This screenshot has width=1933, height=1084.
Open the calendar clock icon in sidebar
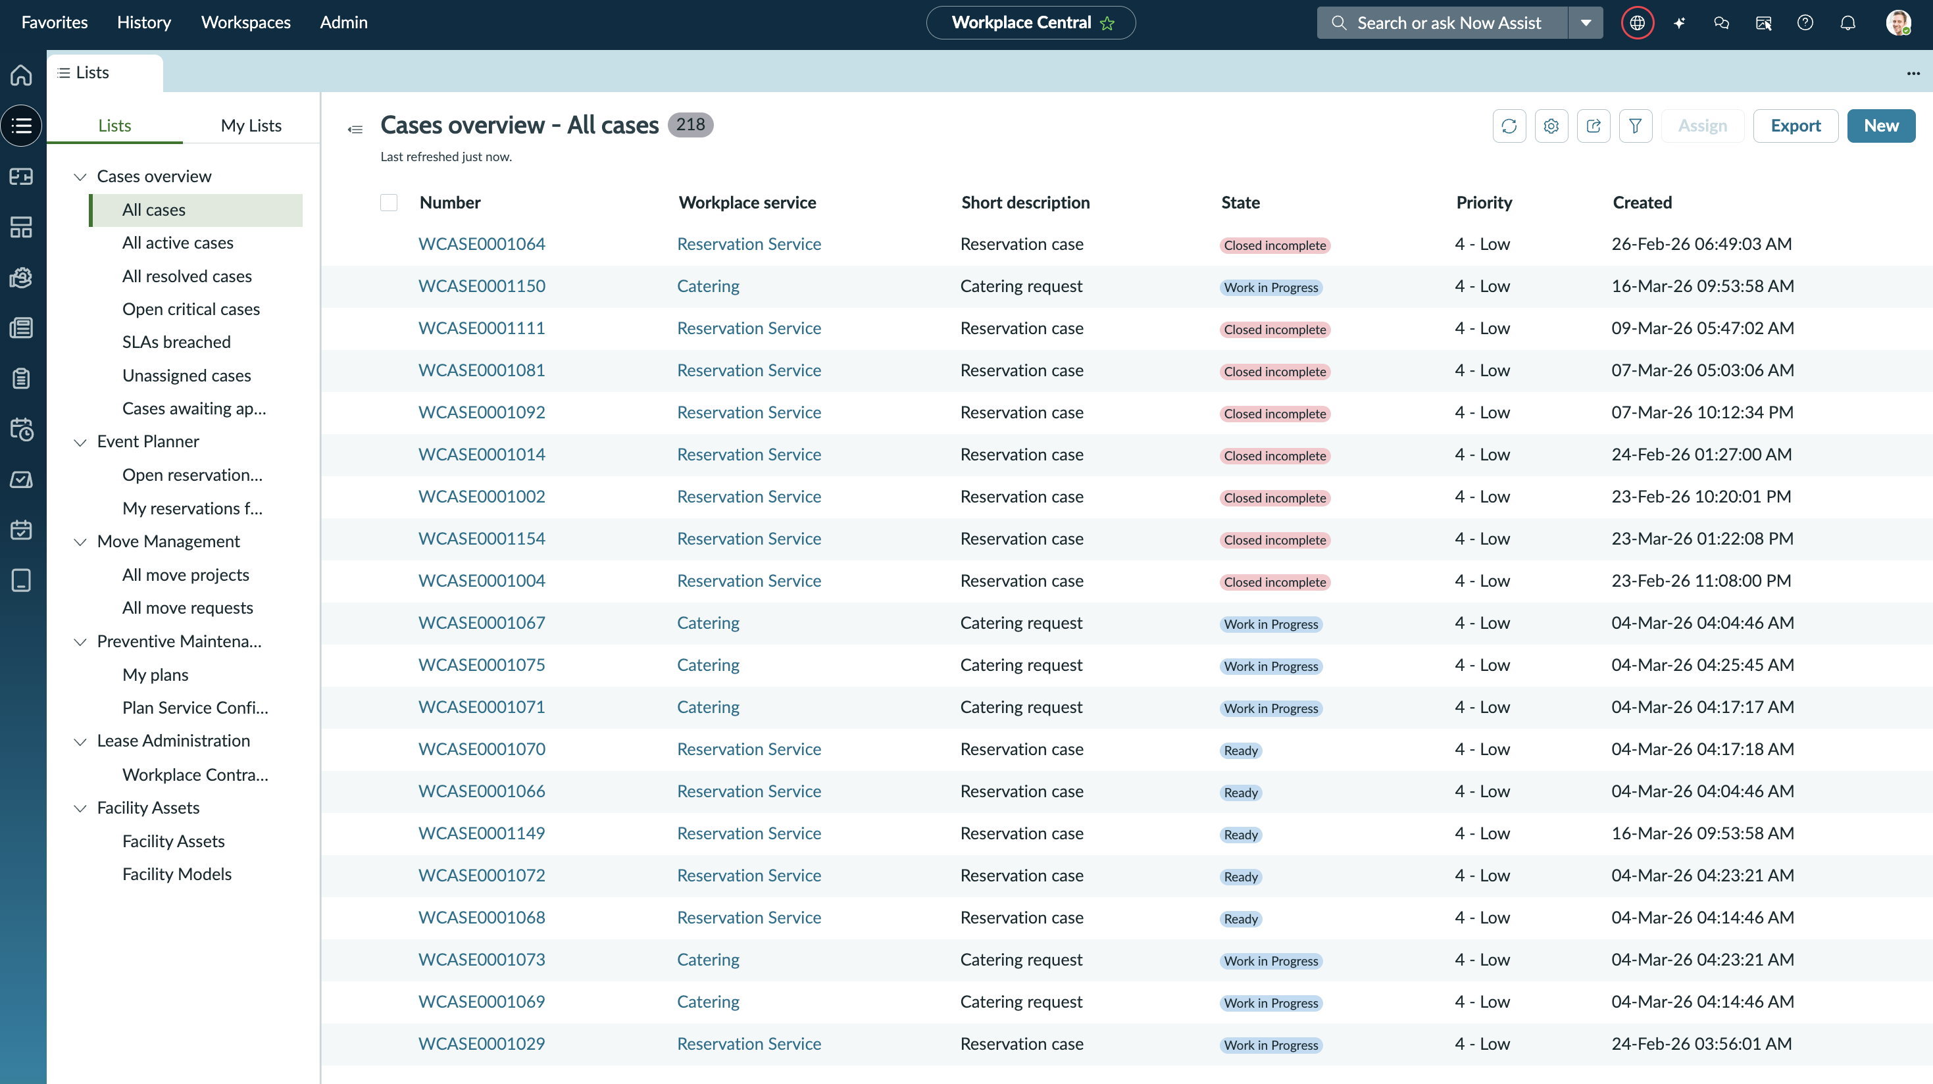[21, 429]
